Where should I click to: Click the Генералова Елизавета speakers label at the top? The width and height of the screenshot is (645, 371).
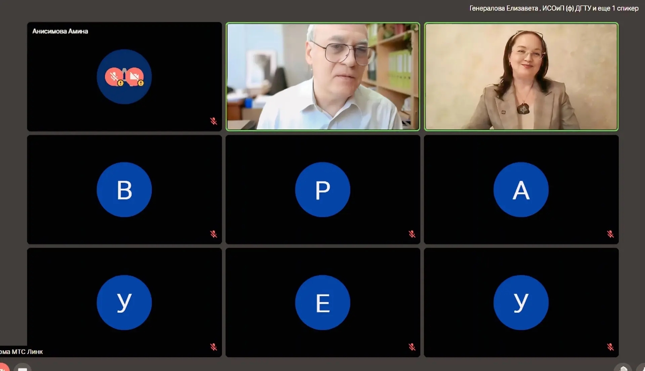point(554,8)
